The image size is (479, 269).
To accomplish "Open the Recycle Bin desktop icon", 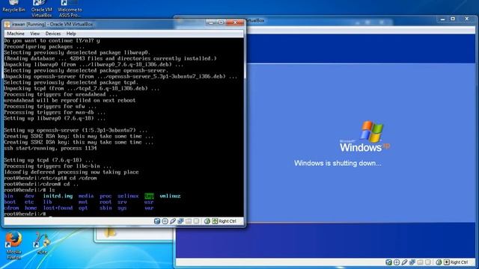I will [13, 6].
